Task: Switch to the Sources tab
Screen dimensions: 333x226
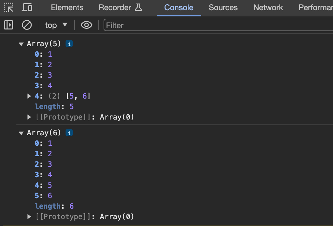Action: (x=223, y=7)
